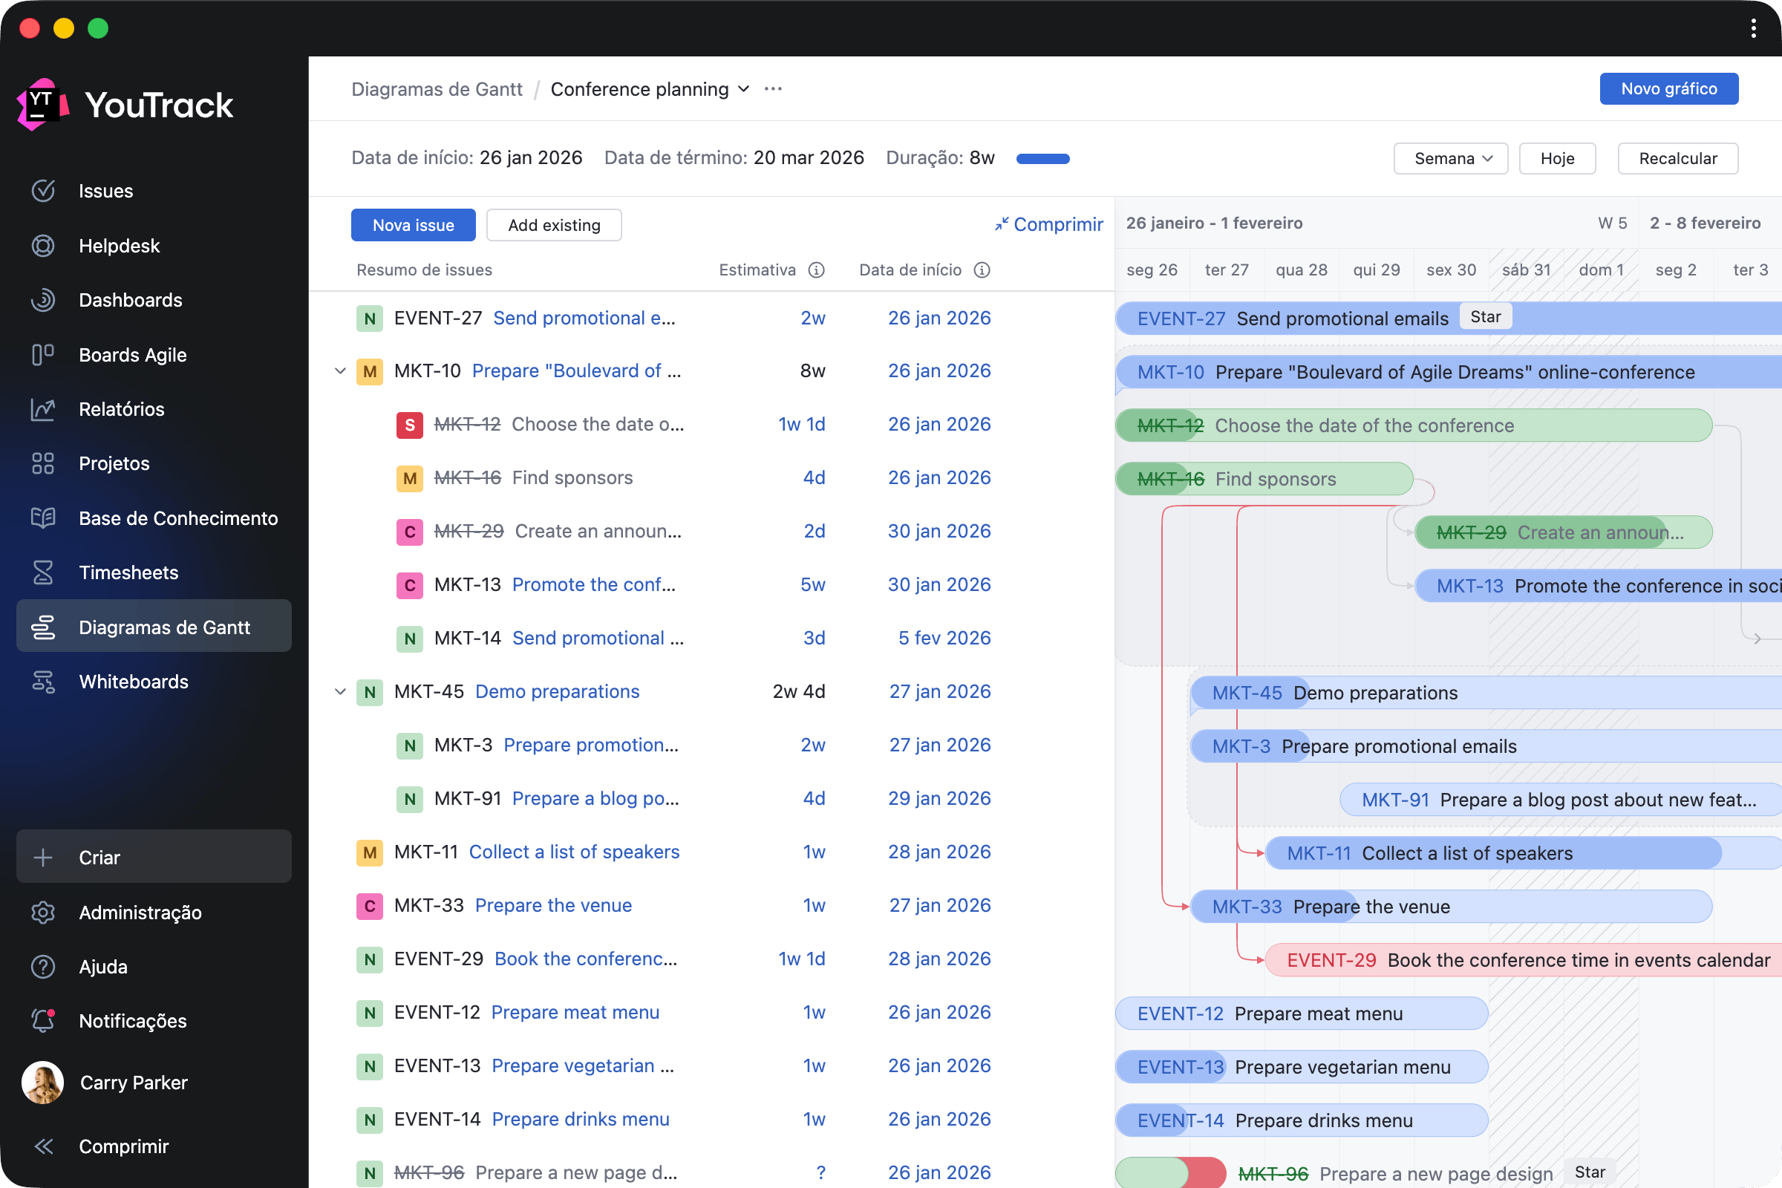Open Whiteboards icon in sidebar
1782x1188 pixels.
click(43, 682)
